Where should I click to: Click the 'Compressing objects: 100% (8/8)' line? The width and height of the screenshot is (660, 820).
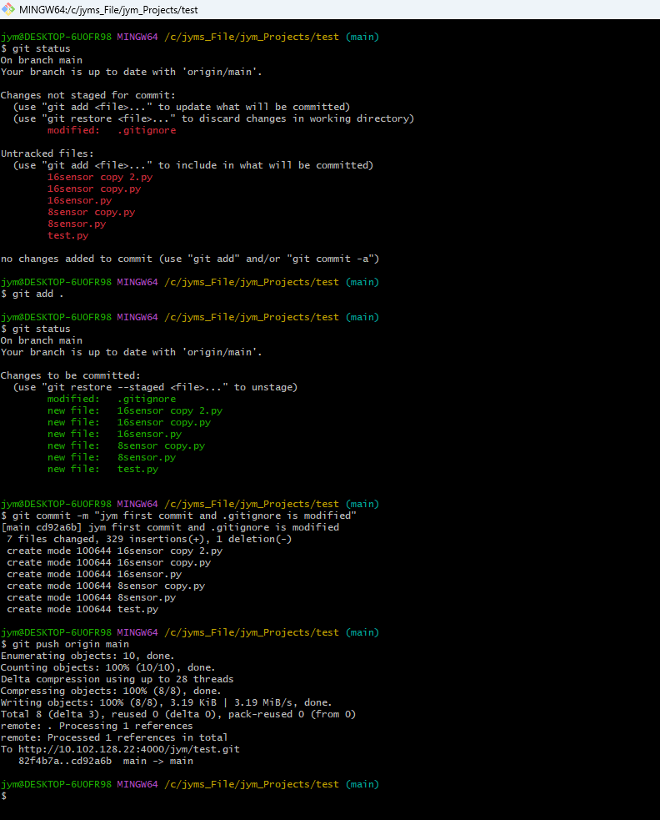click(112, 691)
